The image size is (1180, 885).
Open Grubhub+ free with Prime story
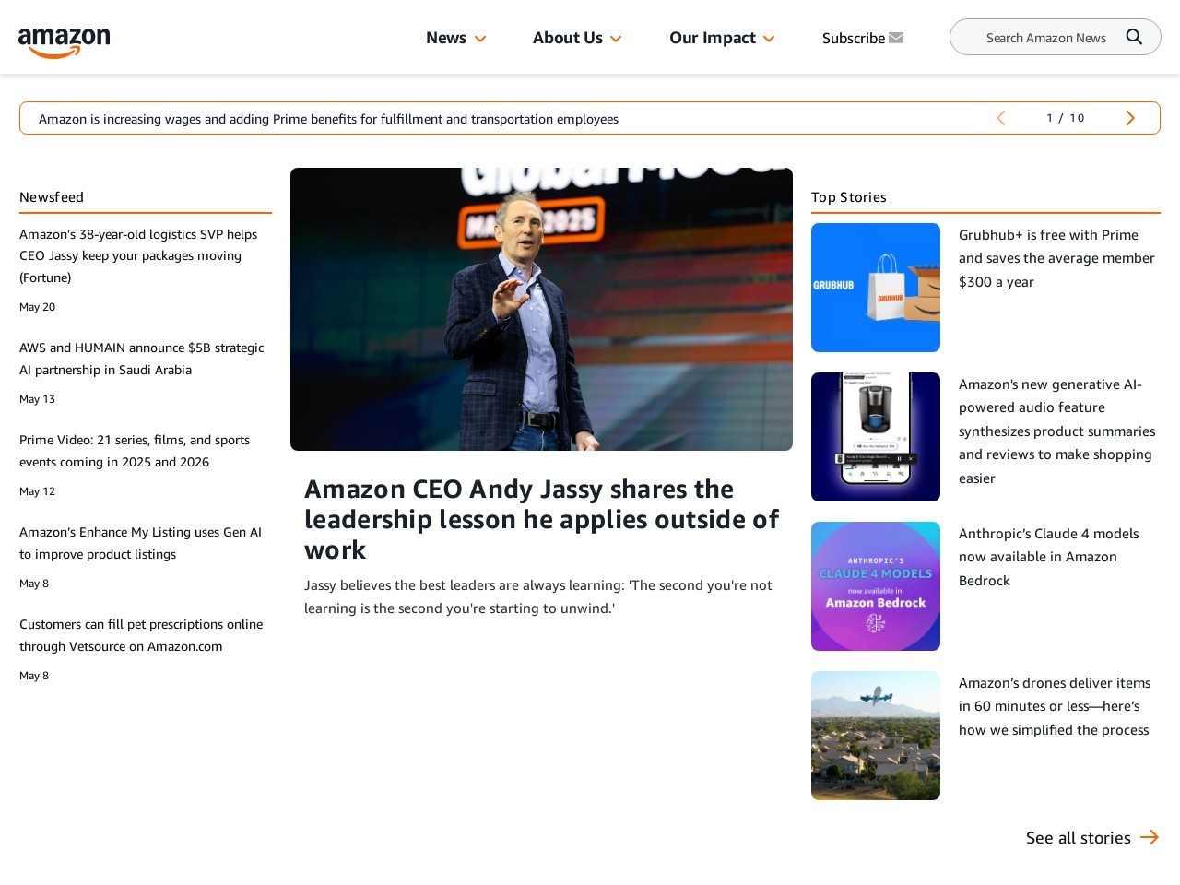tap(1056, 258)
